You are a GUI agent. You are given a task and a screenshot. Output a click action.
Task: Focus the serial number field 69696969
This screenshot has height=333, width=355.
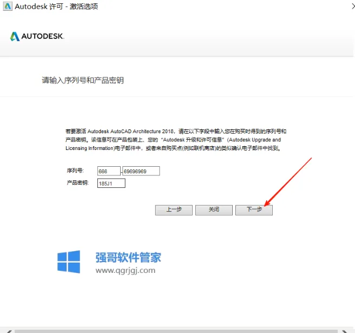141,171
